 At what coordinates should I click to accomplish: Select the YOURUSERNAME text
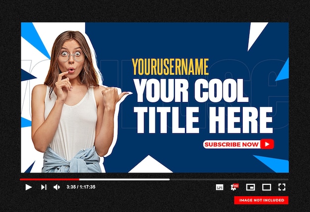[170, 66]
